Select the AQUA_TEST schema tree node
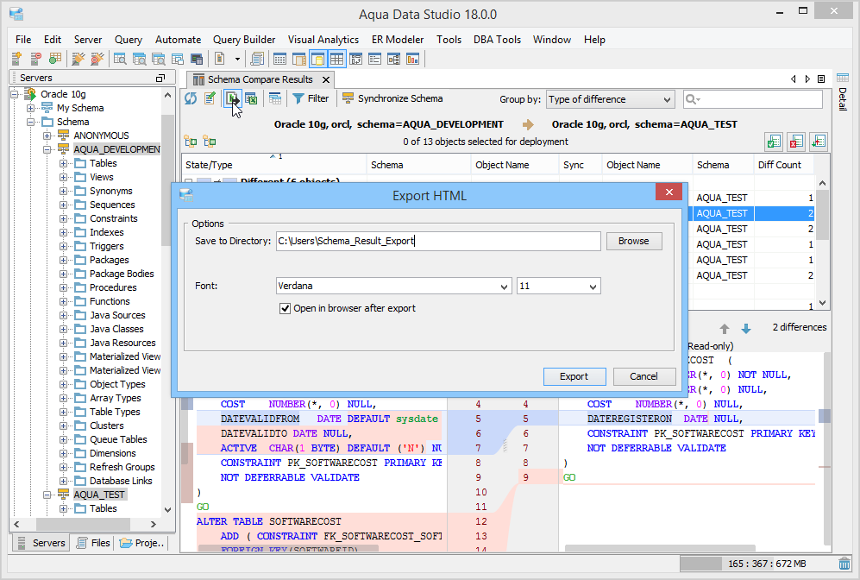Image resolution: width=860 pixels, height=580 pixels. (x=99, y=495)
